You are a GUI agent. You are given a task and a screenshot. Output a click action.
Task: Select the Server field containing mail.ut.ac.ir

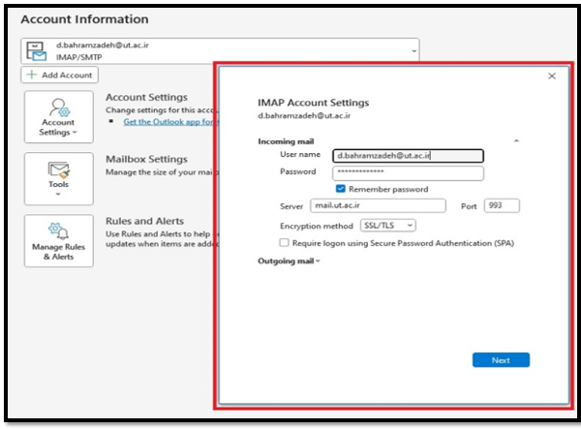pyautogui.click(x=378, y=205)
